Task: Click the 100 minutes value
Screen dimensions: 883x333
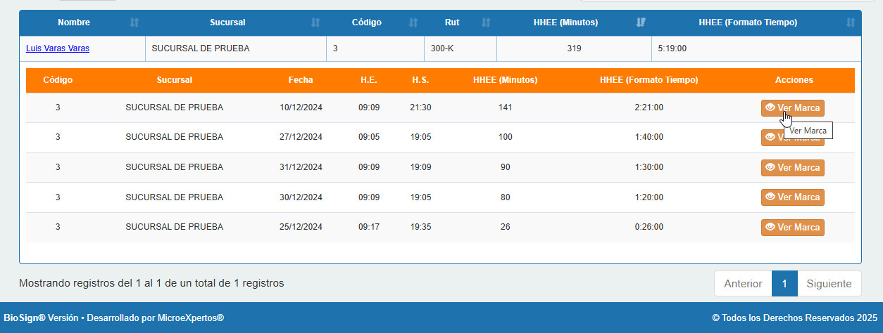Action: [x=505, y=137]
